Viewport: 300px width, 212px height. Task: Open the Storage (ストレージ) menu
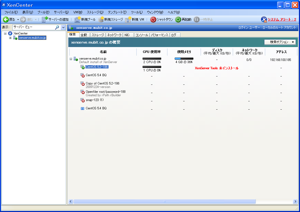95,12
